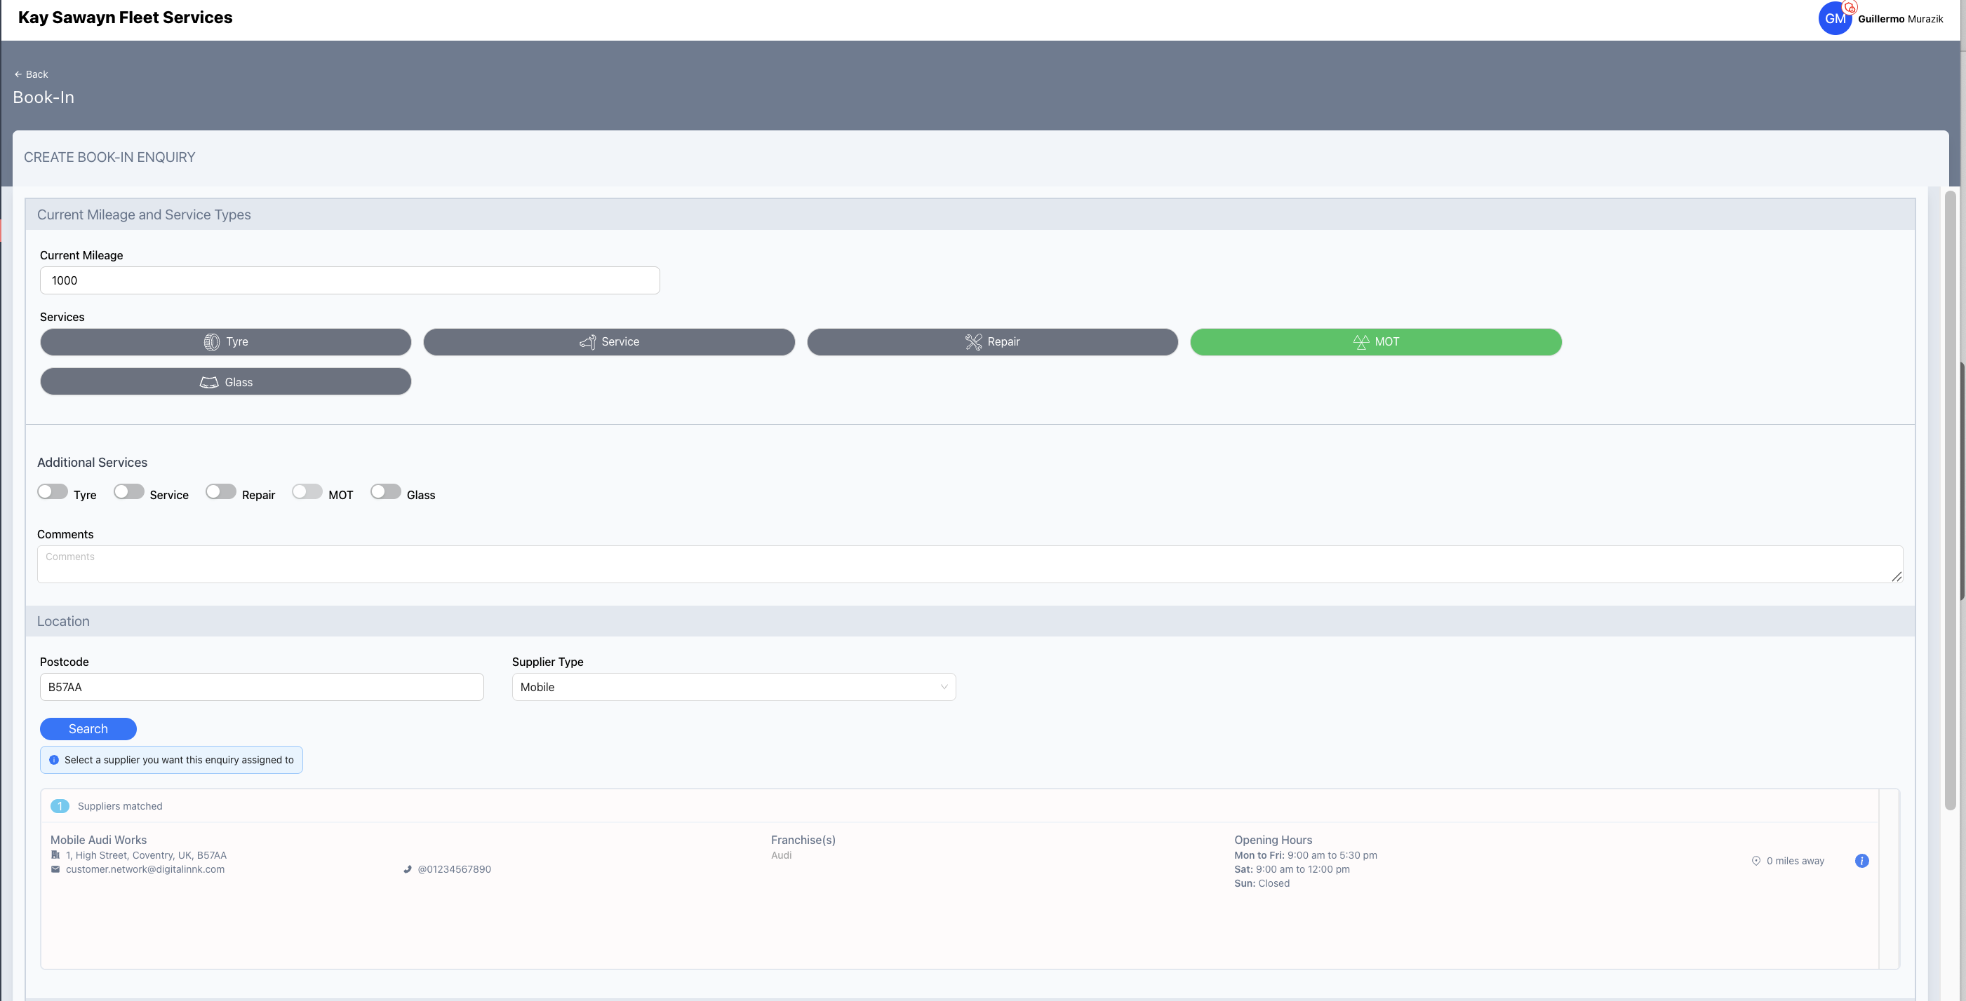1966x1001 pixels.
Task: Click the Current Mileage and Service Types header
Action: pos(970,215)
